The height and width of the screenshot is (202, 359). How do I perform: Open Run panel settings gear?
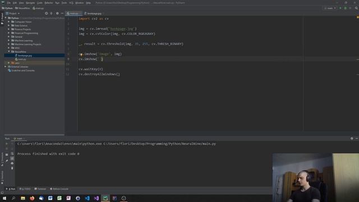(352, 139)
